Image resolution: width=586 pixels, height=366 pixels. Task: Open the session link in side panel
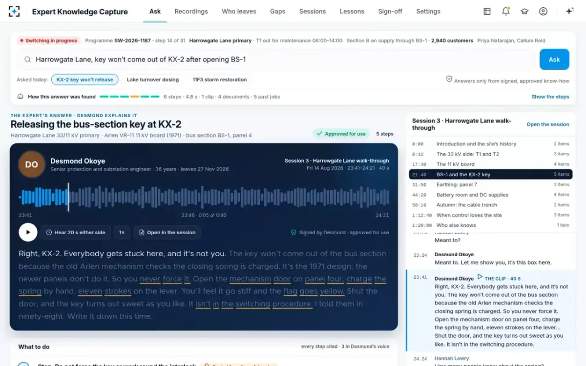548,124
